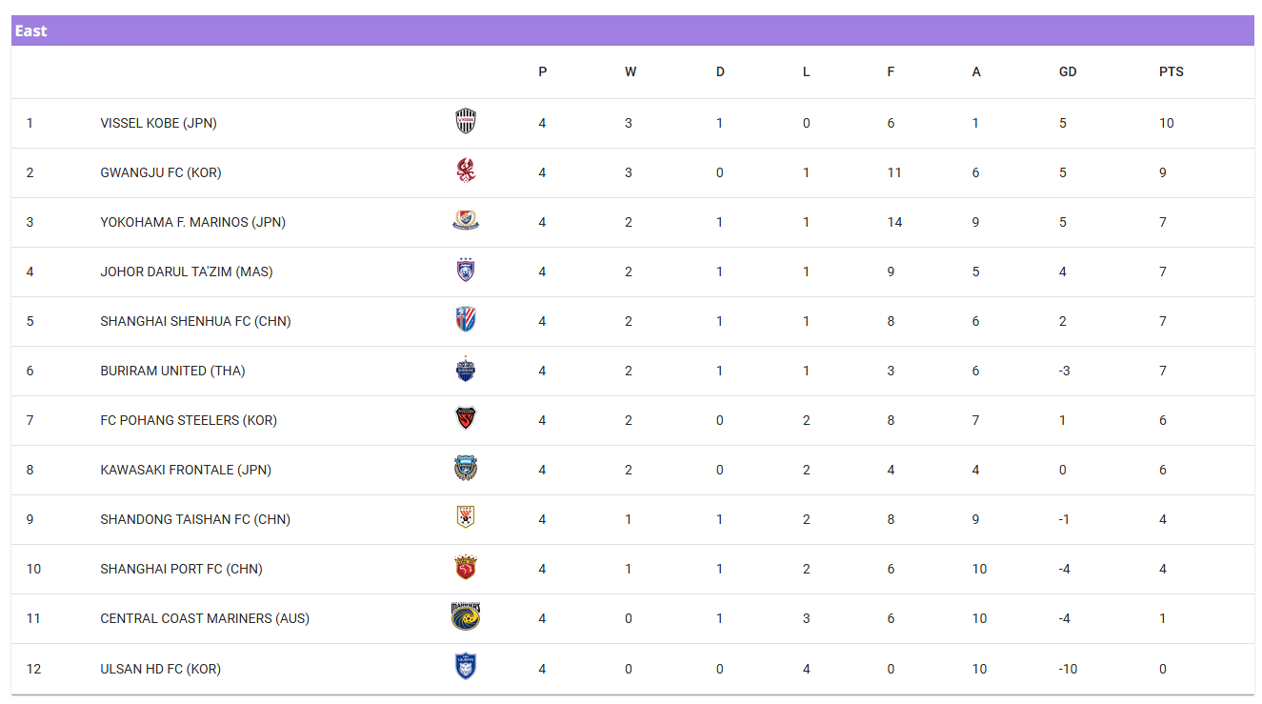Click the Vissel Kobe club crest
This screenshot has height=704, width=1262.
point(465,122)
